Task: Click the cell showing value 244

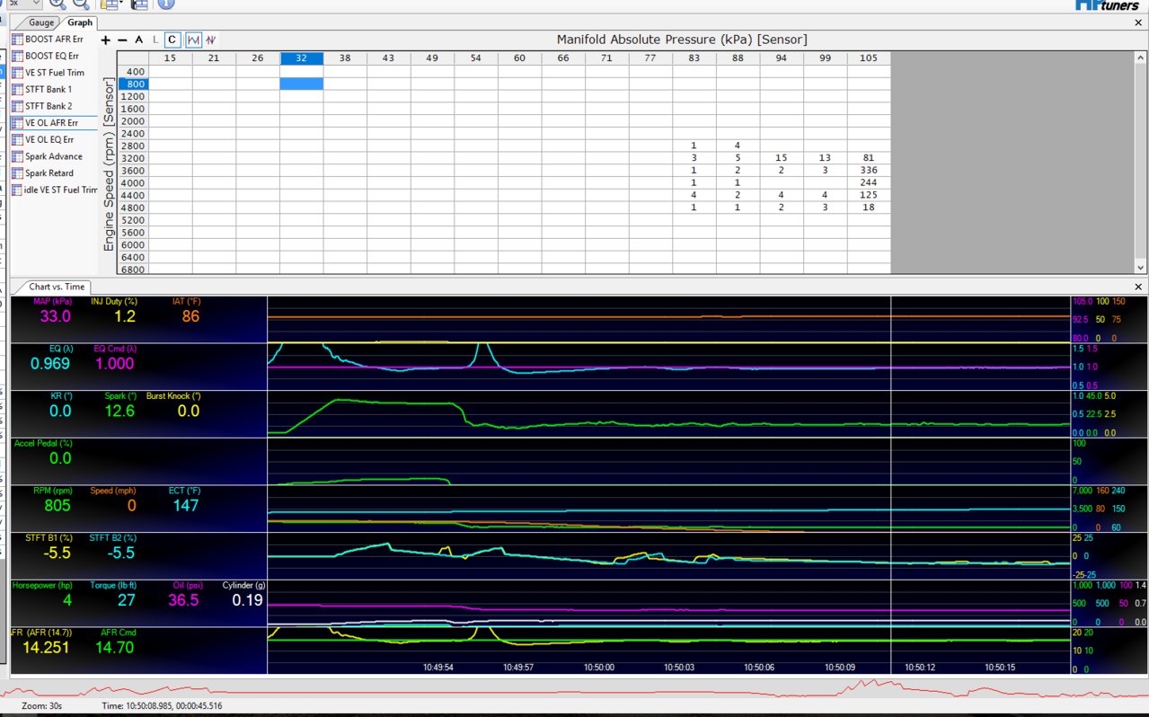Action: tap(869, 182)
